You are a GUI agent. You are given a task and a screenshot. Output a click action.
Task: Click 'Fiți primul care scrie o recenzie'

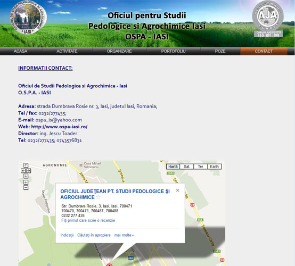pyautogui.click(x=88, y=220)
